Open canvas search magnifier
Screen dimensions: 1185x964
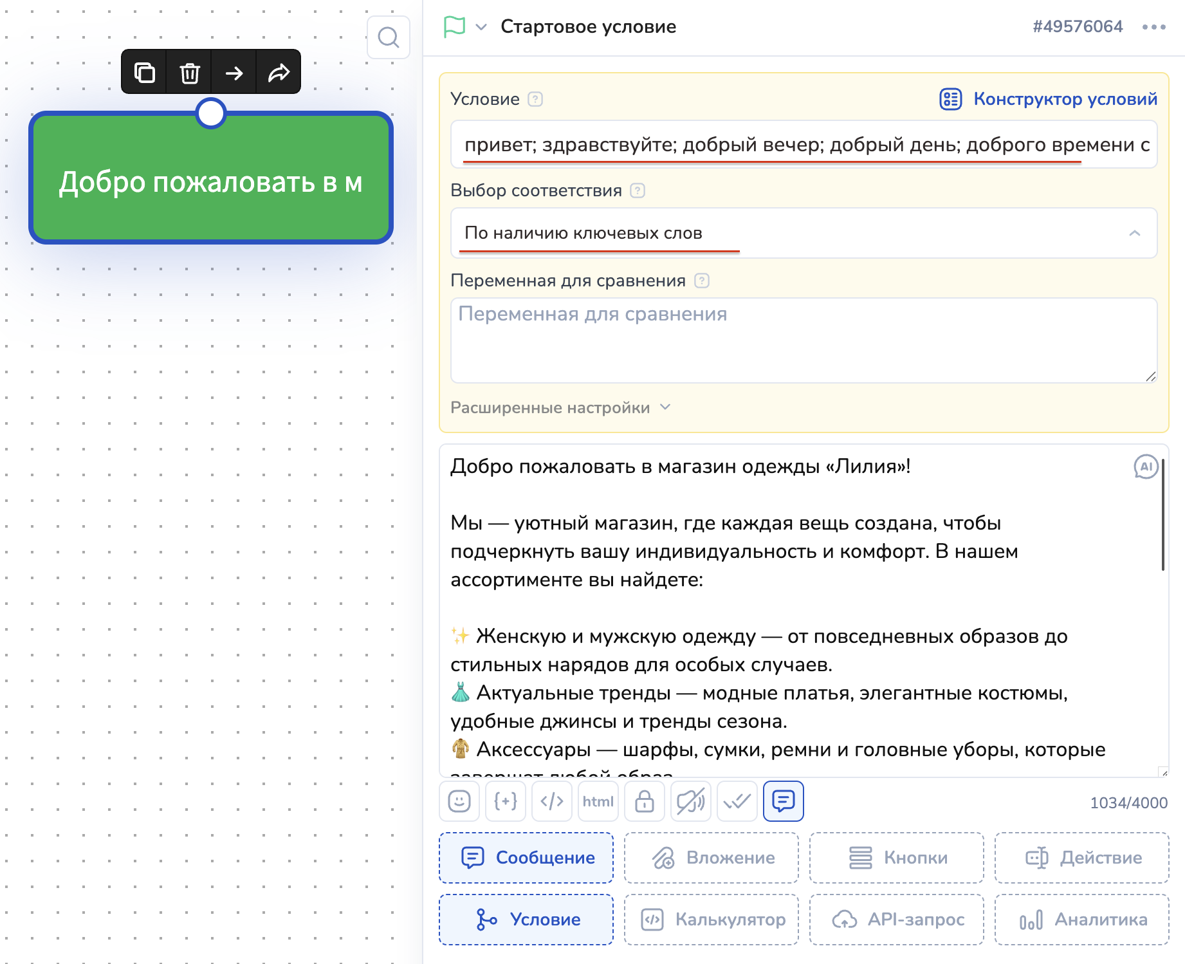[388, 37]
